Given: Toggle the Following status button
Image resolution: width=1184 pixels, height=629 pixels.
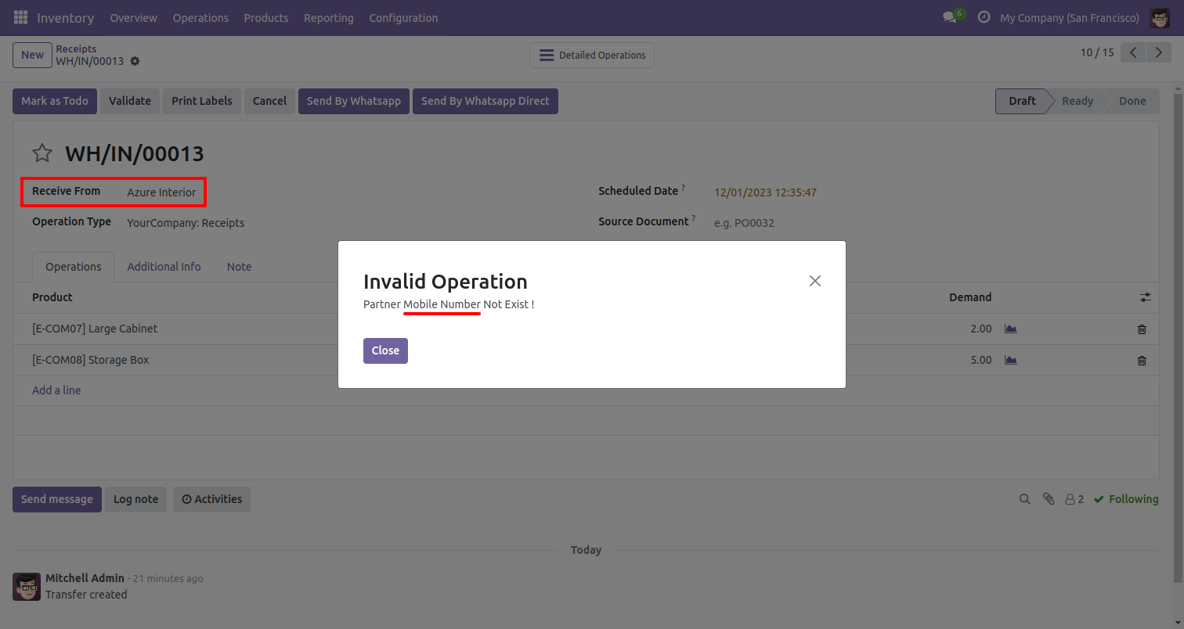Looking at the screenshot, I should (x=1126, y=499).
